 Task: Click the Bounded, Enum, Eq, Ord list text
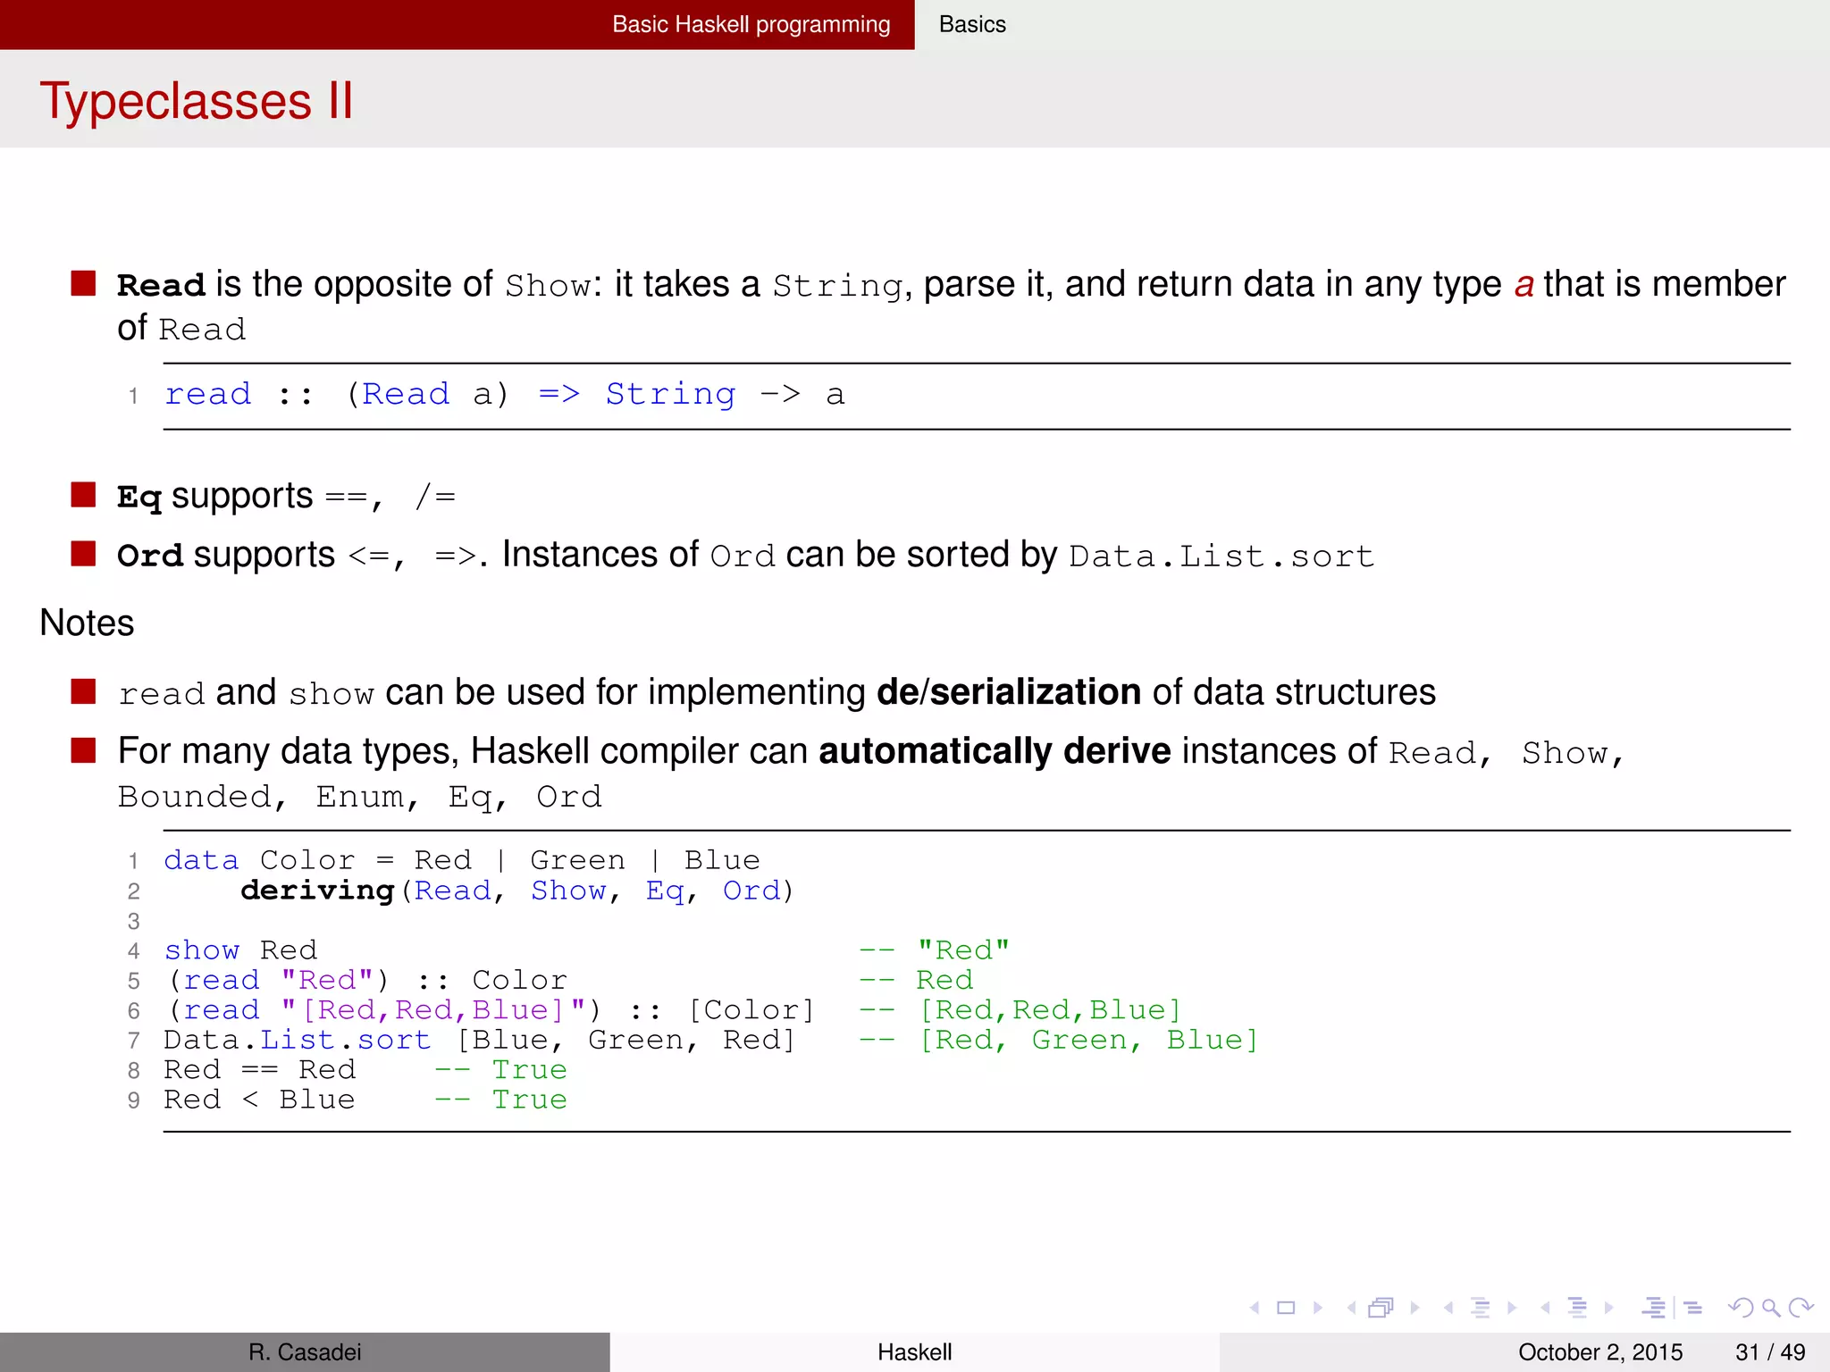[360, 797]
